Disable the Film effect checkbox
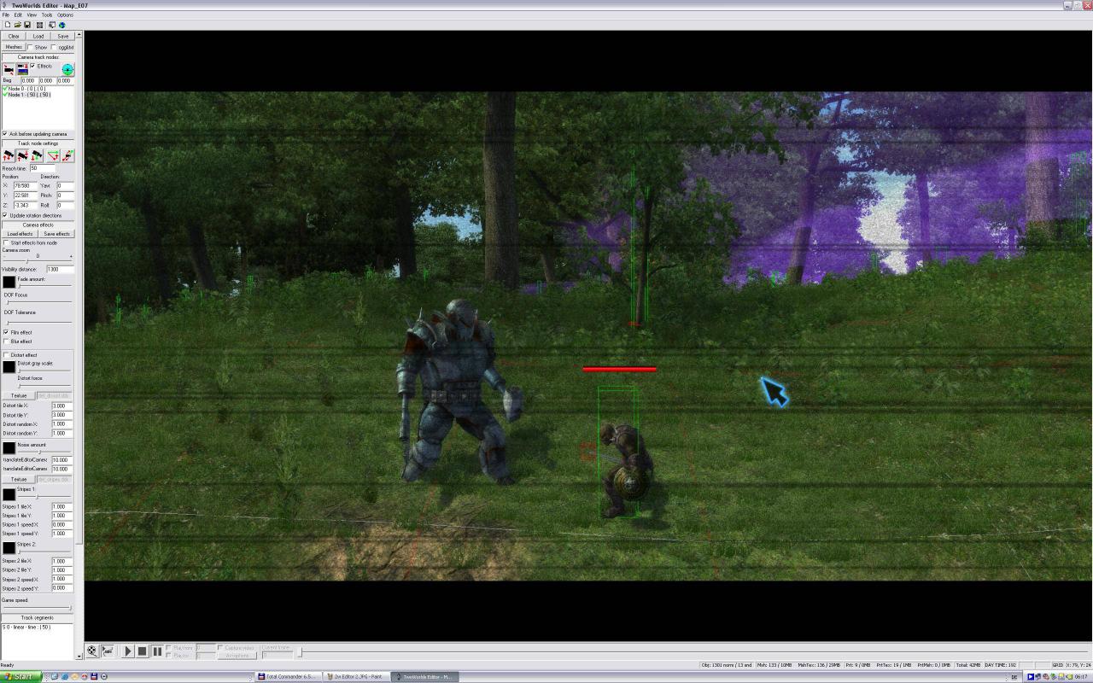Viewport: 1093px width, 683px height. [7, 332]
